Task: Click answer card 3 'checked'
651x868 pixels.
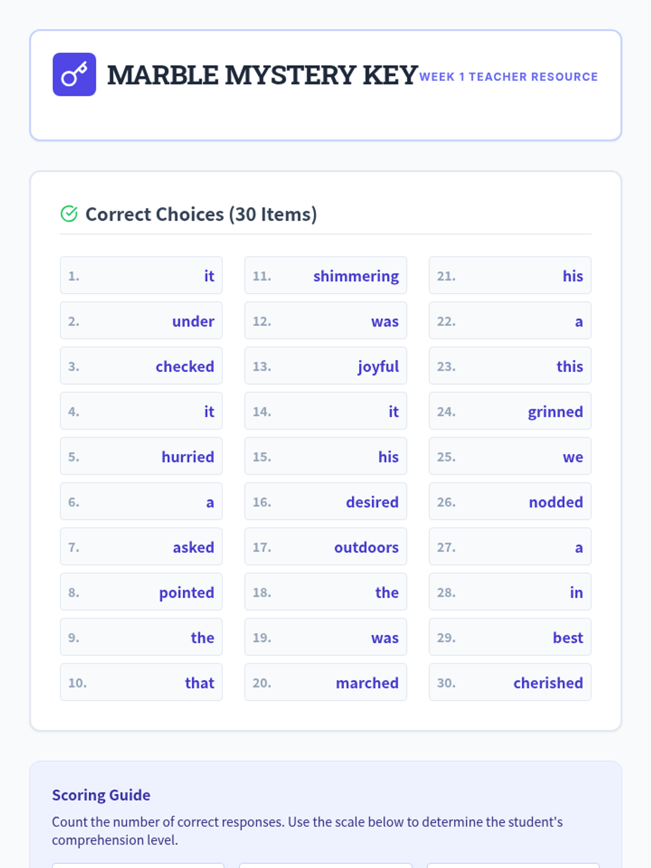Action: tap(141, 366)
